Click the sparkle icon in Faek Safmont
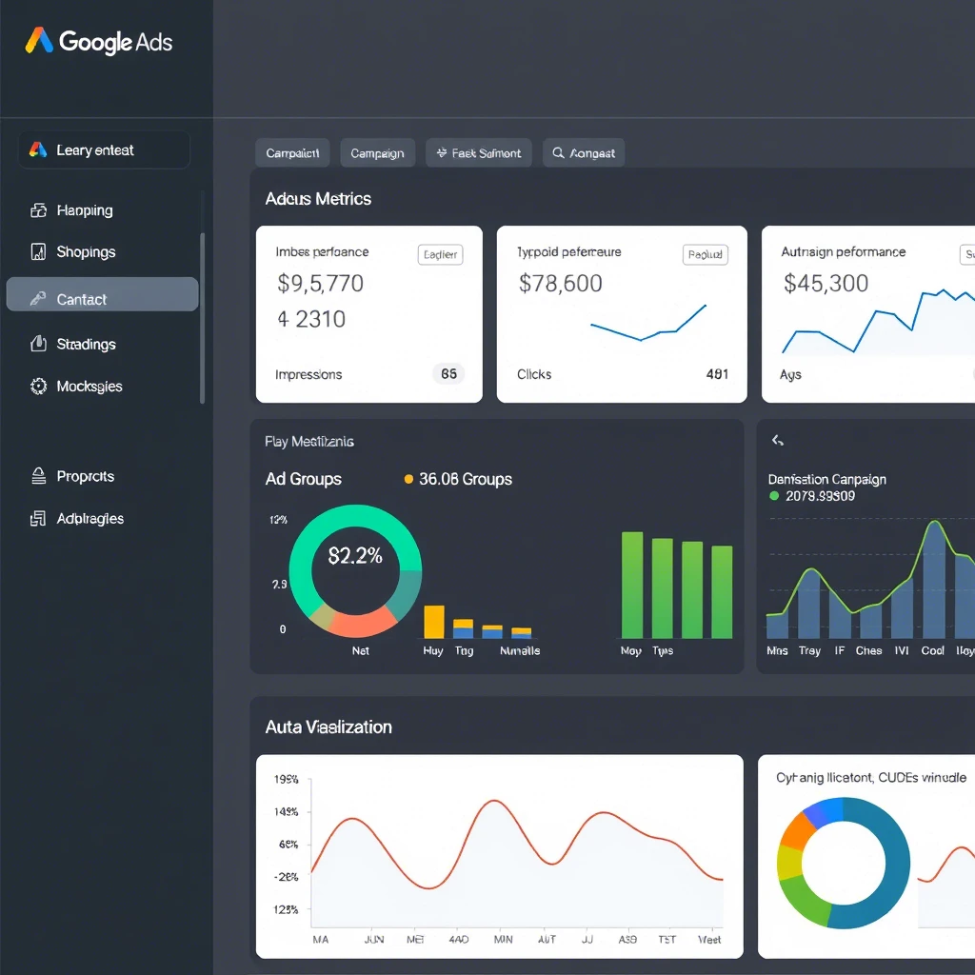Image resolution: width=975 pixels, height=975 pixels. pyautogui.click(x=442, y=152)
